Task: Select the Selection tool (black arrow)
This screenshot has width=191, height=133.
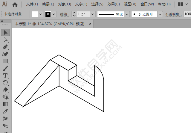Action: [5, 32]
